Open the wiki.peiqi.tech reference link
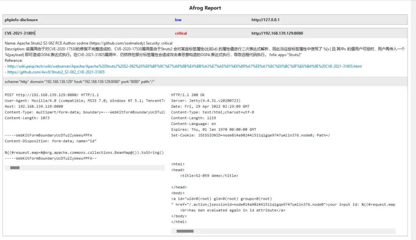This screenshot has width=416, height=240. coord(184,66)
